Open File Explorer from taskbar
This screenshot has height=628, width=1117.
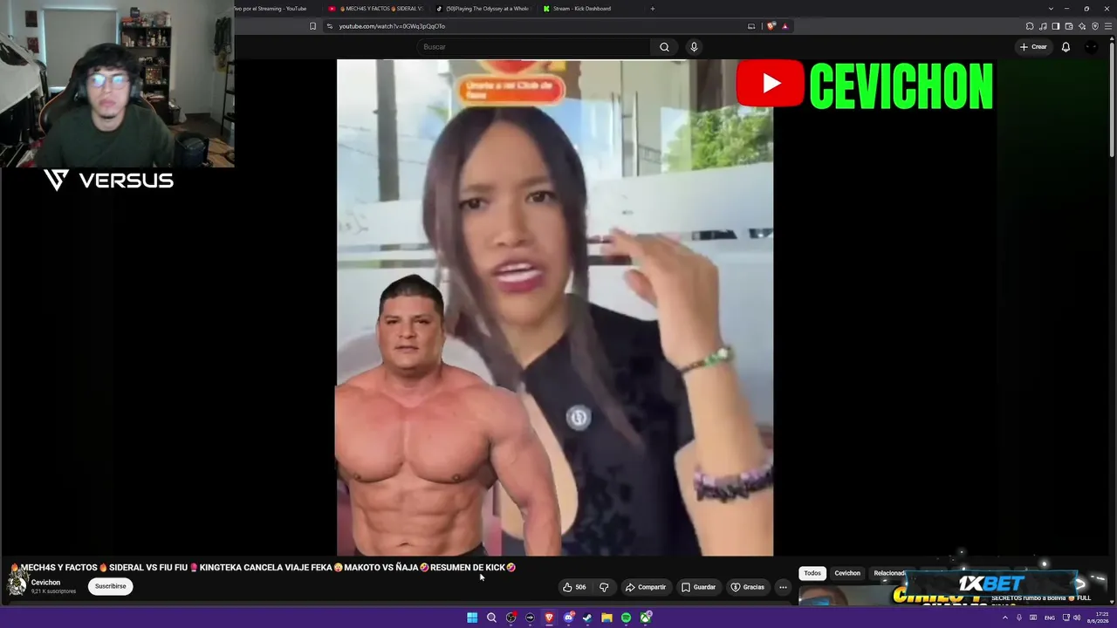[x=606, y=618]
